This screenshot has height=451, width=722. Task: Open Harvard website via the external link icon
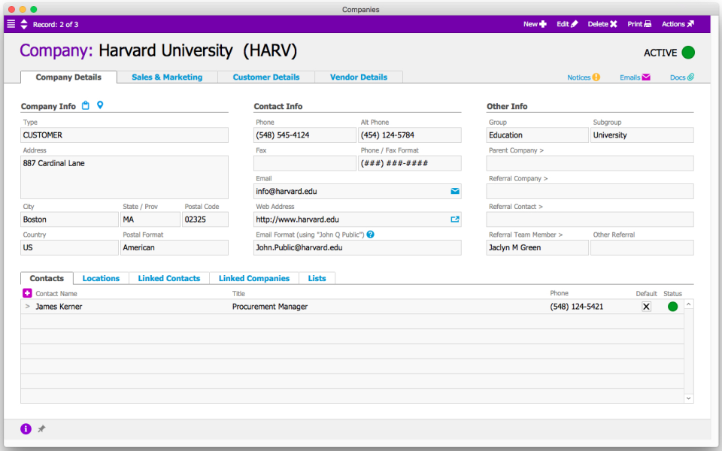tap(454, 219)
